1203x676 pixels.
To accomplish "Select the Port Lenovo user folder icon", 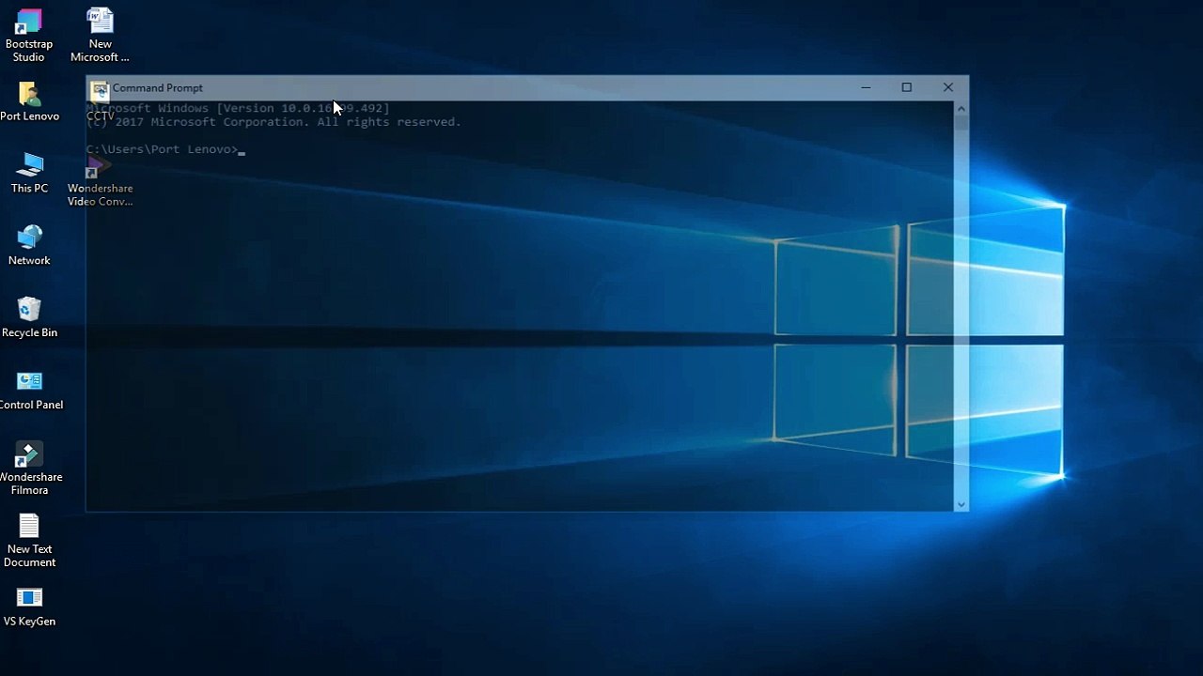I will point(29,101).
